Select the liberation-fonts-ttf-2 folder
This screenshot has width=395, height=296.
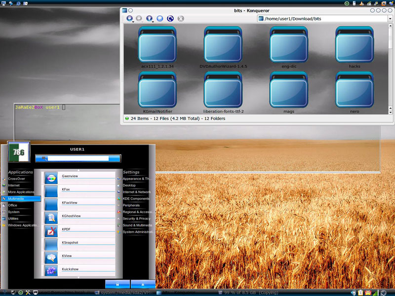coord(223,92)
